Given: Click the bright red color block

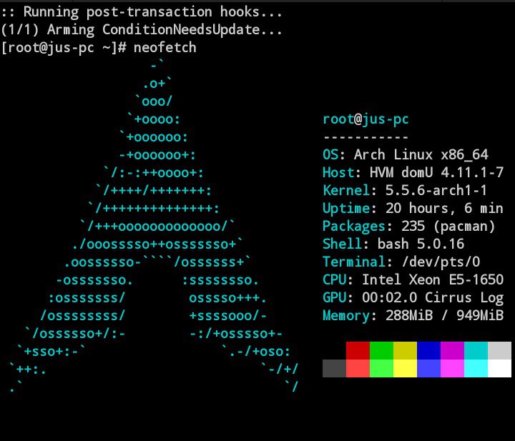Looking at the screenshot, I should (358, 369).
